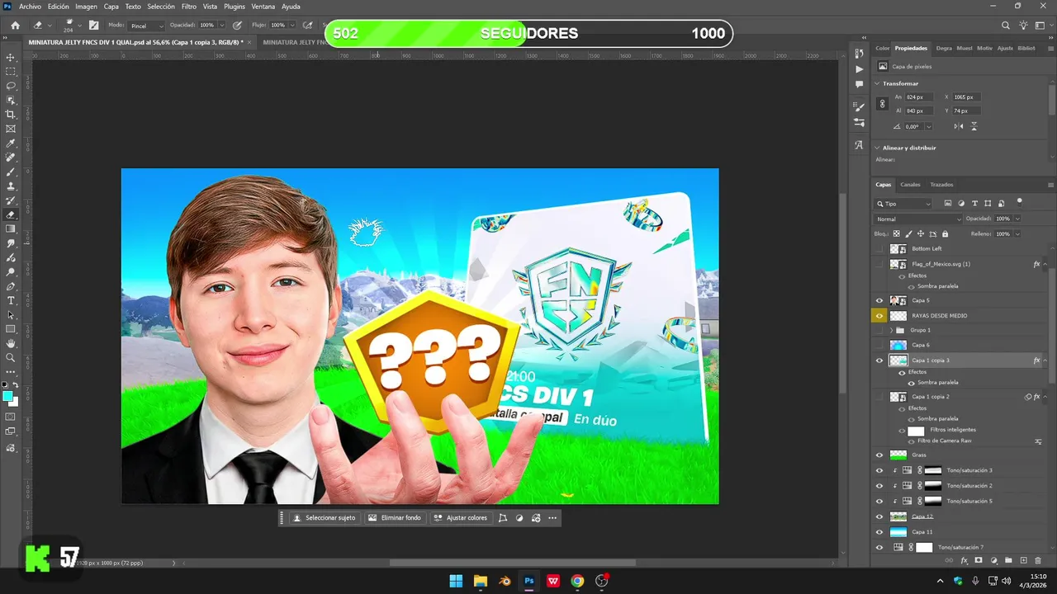The height and width of the screenshot is (594, 1057).
Task: Flip vertically in Transformar section
Action: pyautogui.click(x=974, y=126)
